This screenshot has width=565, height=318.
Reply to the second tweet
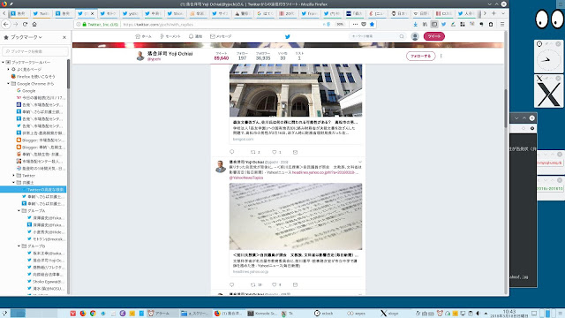click(x=232, y=284)
